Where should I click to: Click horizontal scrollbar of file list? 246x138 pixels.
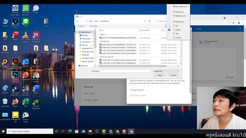pyautogui.click(x=133, y=66)
